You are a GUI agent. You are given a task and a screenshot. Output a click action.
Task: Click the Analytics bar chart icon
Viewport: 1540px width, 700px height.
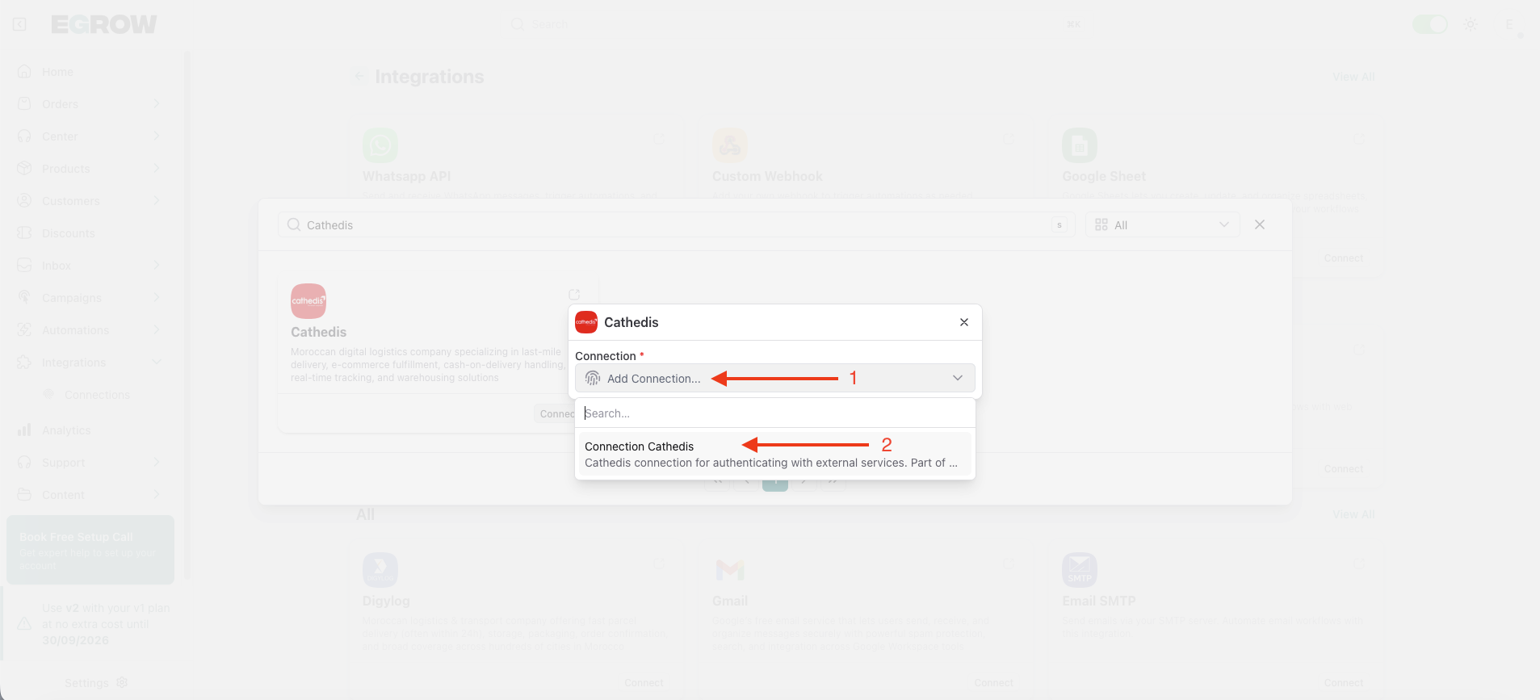(24, 430)
